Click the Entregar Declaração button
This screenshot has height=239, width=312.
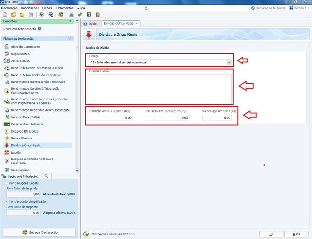pos(39,232)
